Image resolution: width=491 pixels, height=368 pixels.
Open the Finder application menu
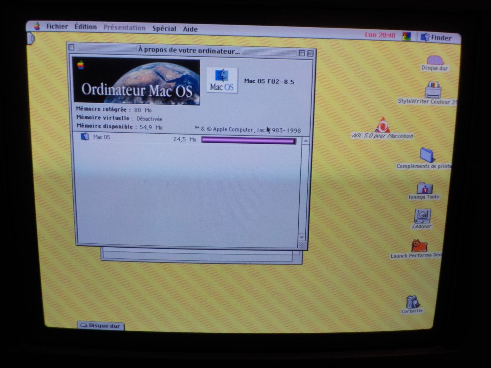[x=437, y=37]
